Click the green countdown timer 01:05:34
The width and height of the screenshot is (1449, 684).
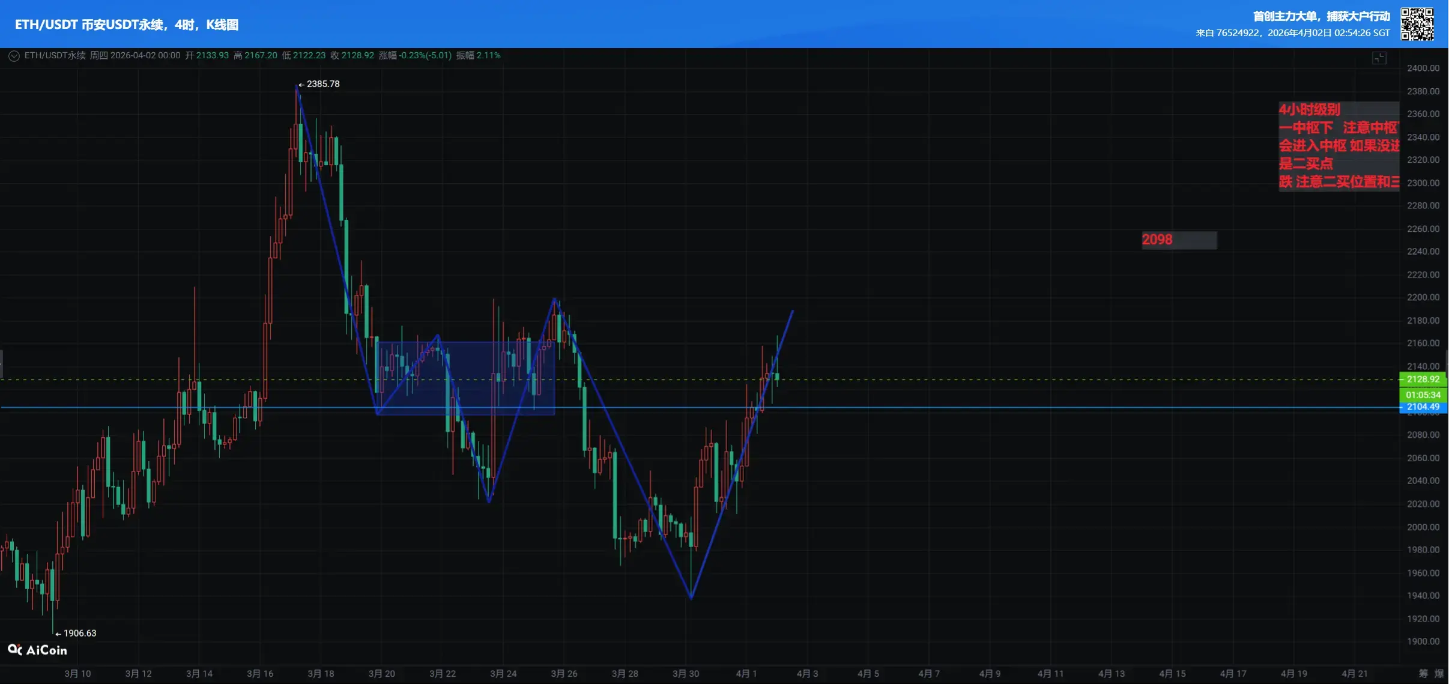click(x=1423, y=395)
